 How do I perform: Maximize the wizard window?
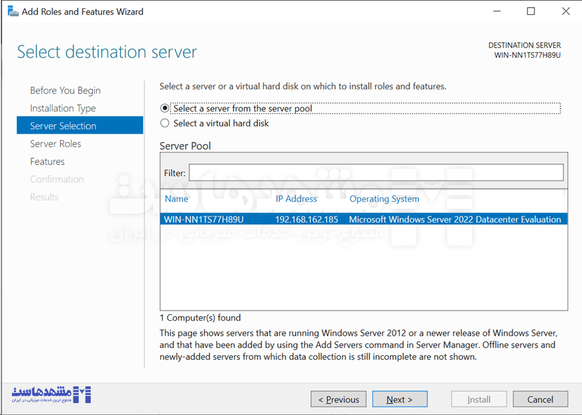(531, 11)
